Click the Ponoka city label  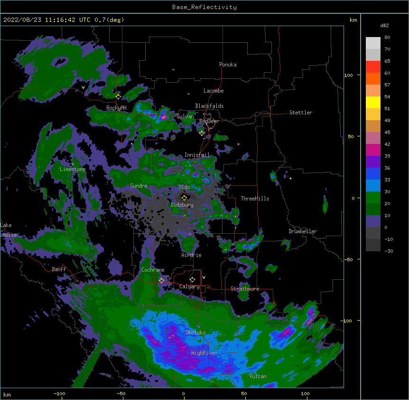(x=228, y=65)
